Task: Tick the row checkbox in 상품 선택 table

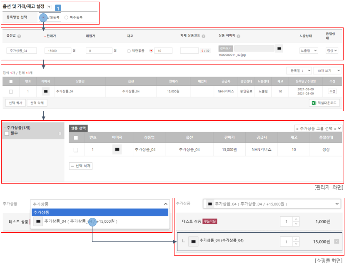Action: (x=76, y=150)
